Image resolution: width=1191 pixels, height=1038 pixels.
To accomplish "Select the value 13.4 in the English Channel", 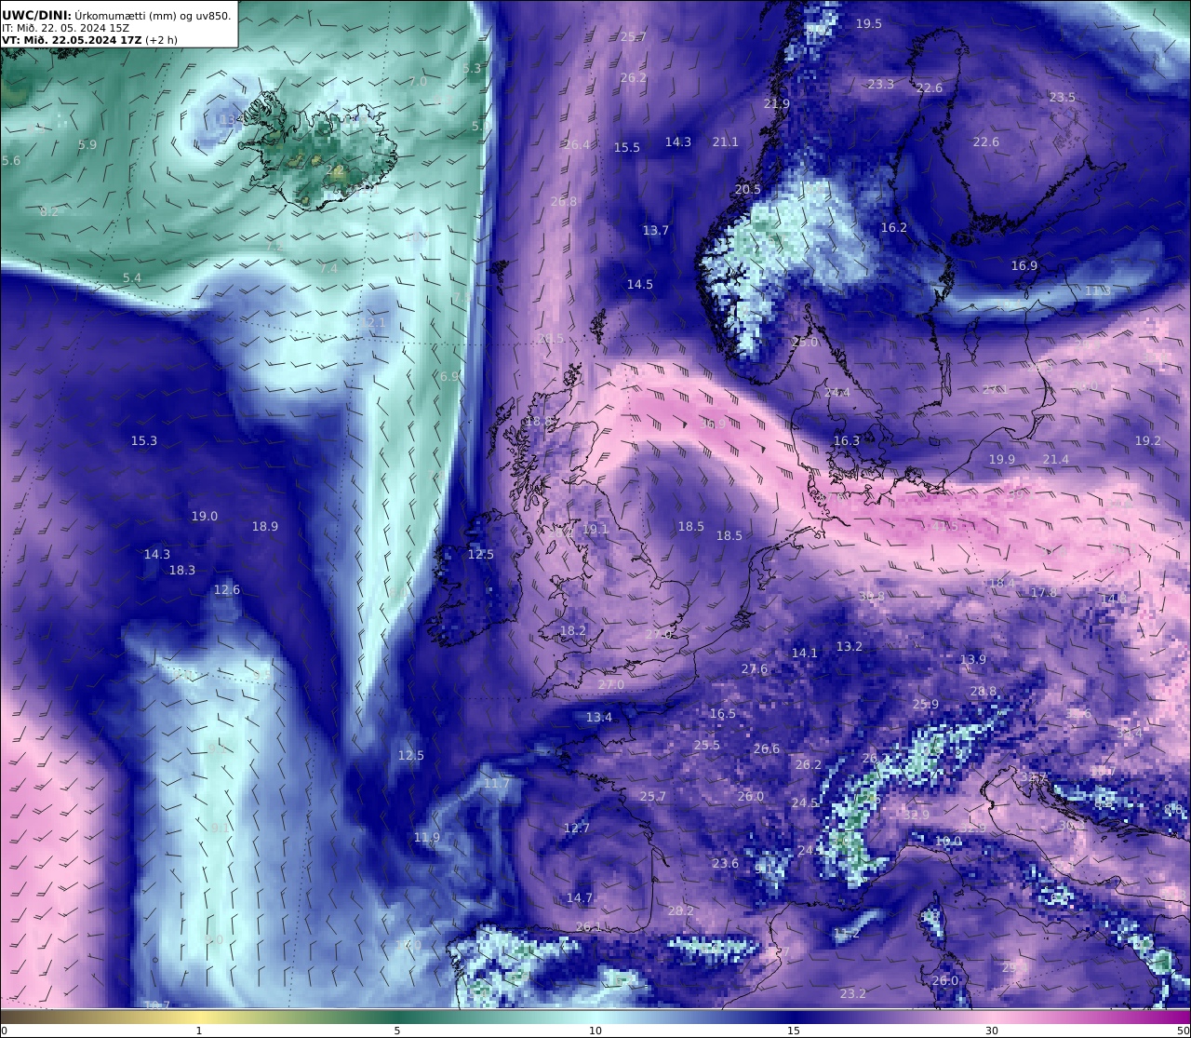I will [599, 717].
